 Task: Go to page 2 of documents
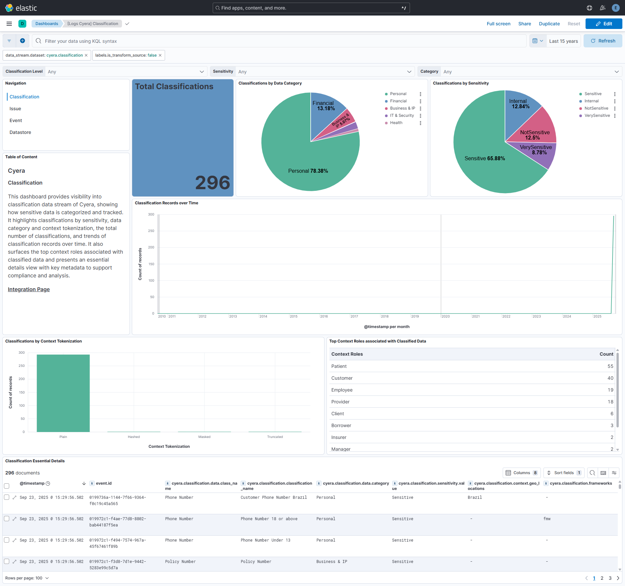pos(602,578)
